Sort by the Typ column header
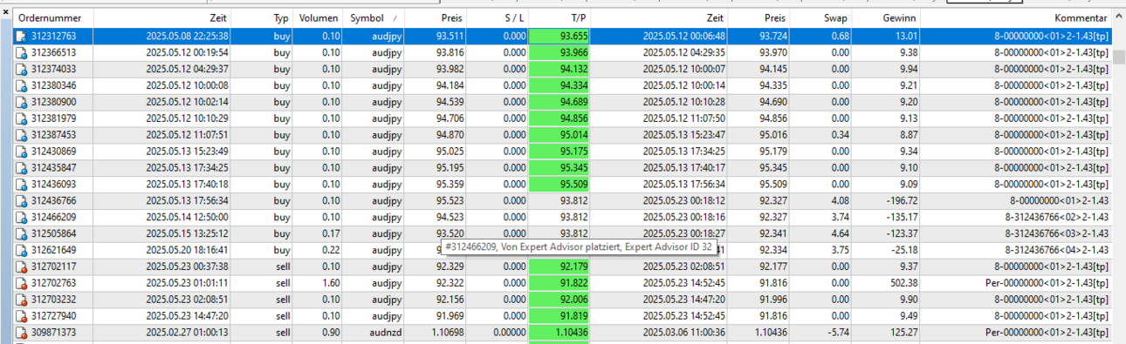Image resolution: width=1126 pixels, height=344 pixels. tap(280, 17)
